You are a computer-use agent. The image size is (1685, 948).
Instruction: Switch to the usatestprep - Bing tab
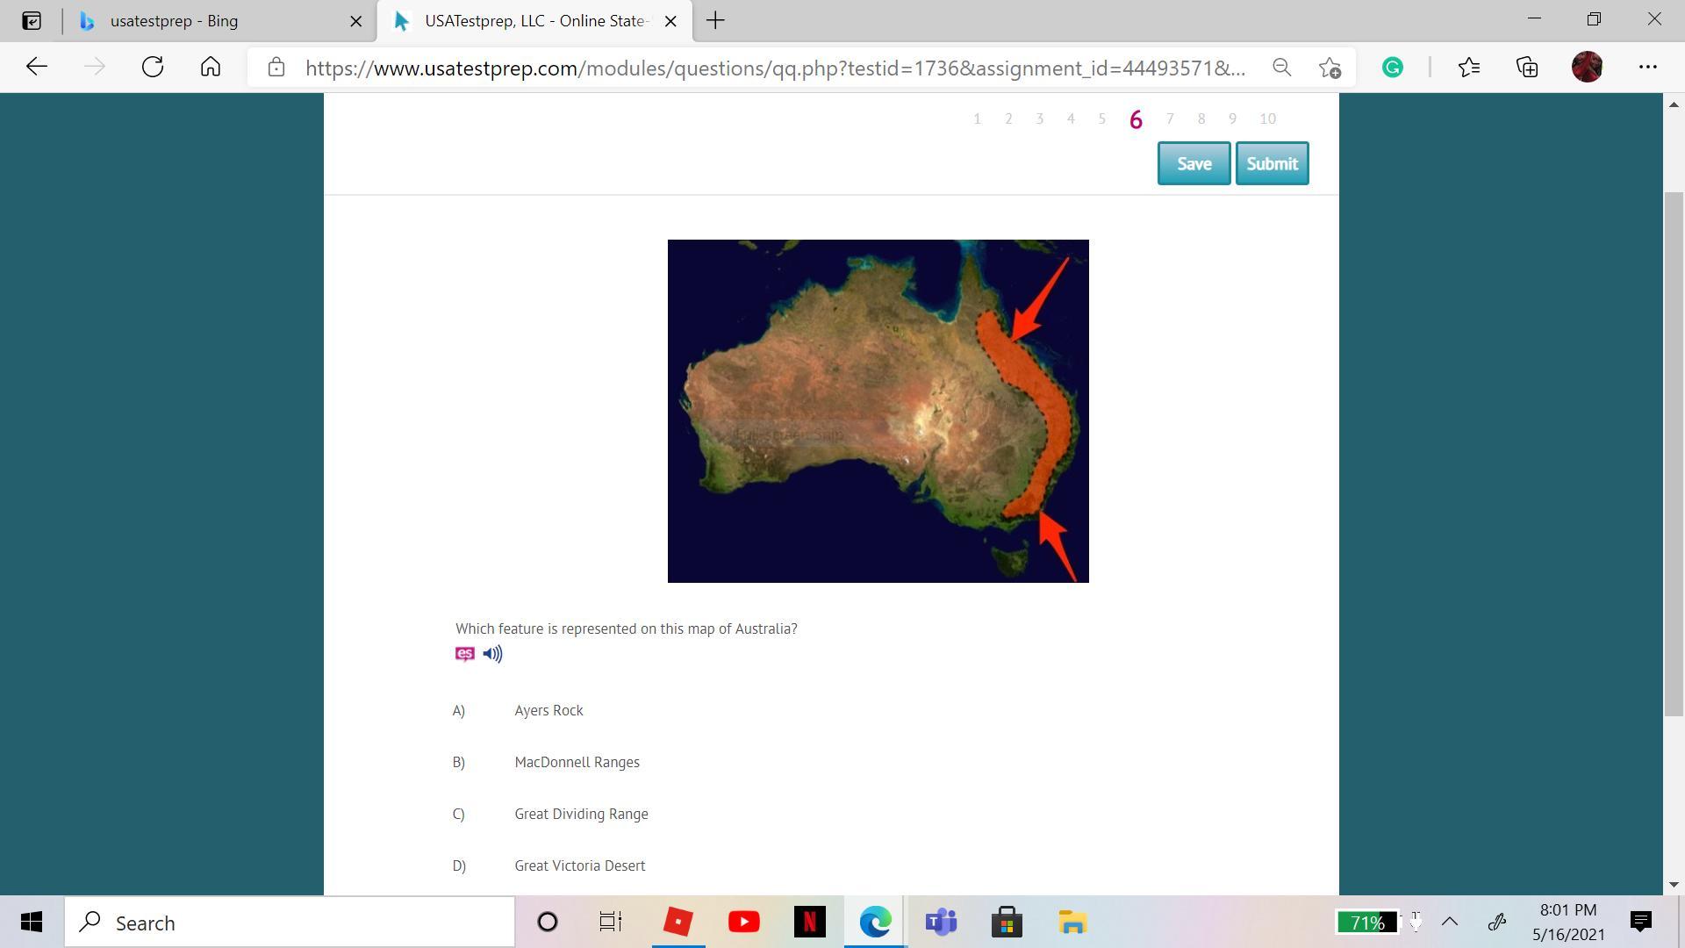(174, 21)
